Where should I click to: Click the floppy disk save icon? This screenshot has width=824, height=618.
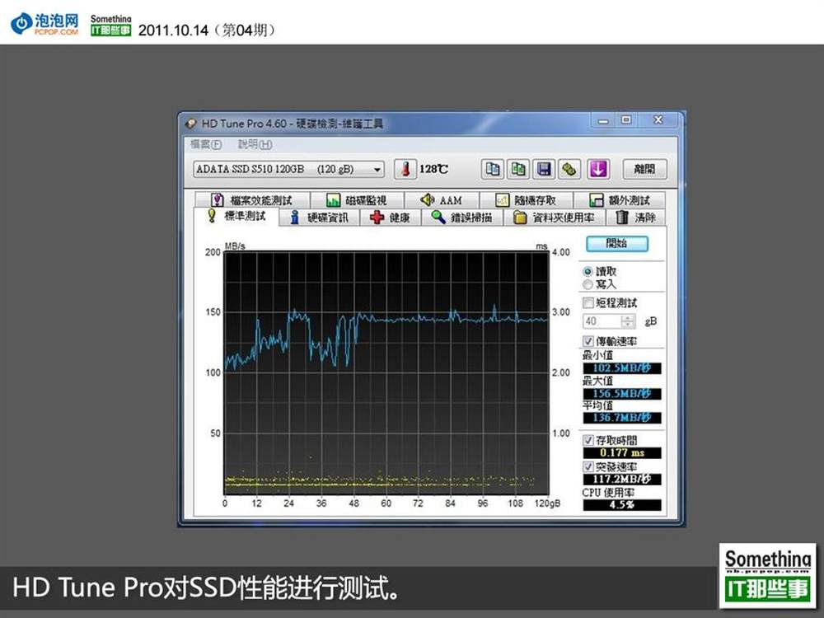(544, 169)
